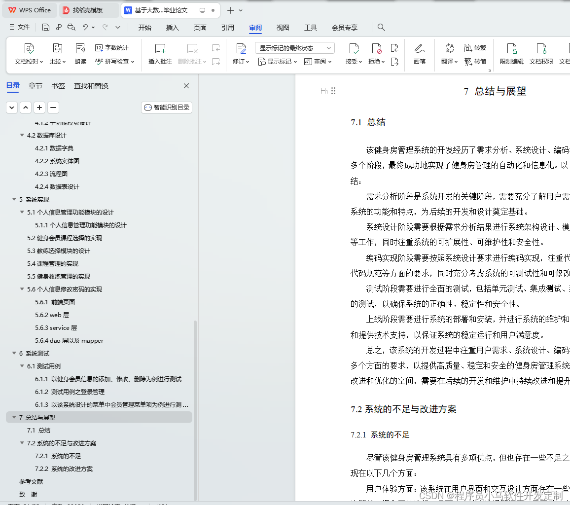Jump to 5.4 课程管理的实现 in outline
570x505 pixels.
(53, 263)
